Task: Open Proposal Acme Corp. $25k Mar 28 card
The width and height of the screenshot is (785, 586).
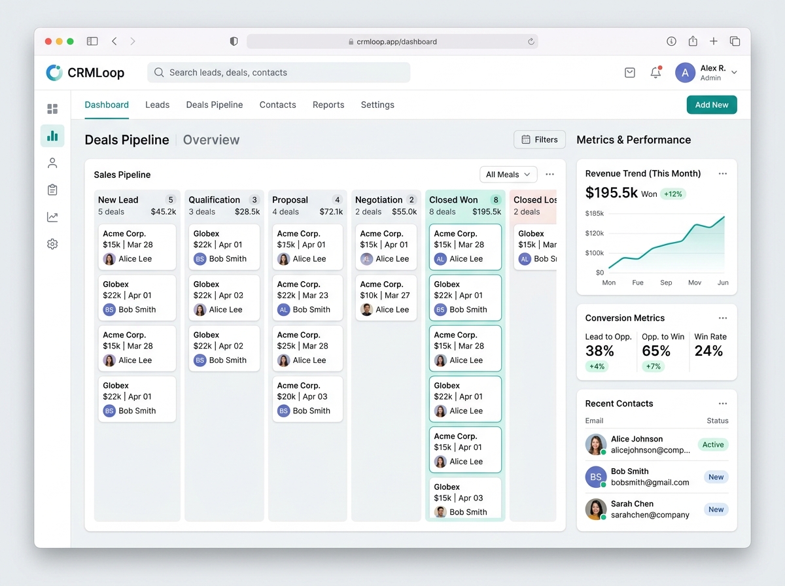Action: (307, 348)
